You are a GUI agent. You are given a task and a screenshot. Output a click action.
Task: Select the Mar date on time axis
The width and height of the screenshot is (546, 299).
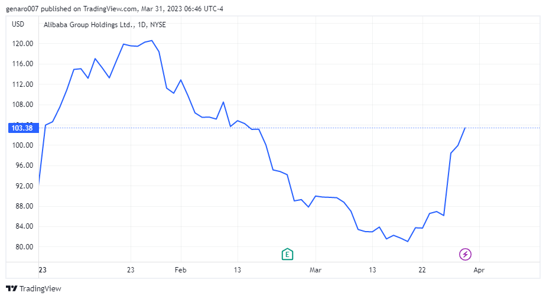point(316,270)
